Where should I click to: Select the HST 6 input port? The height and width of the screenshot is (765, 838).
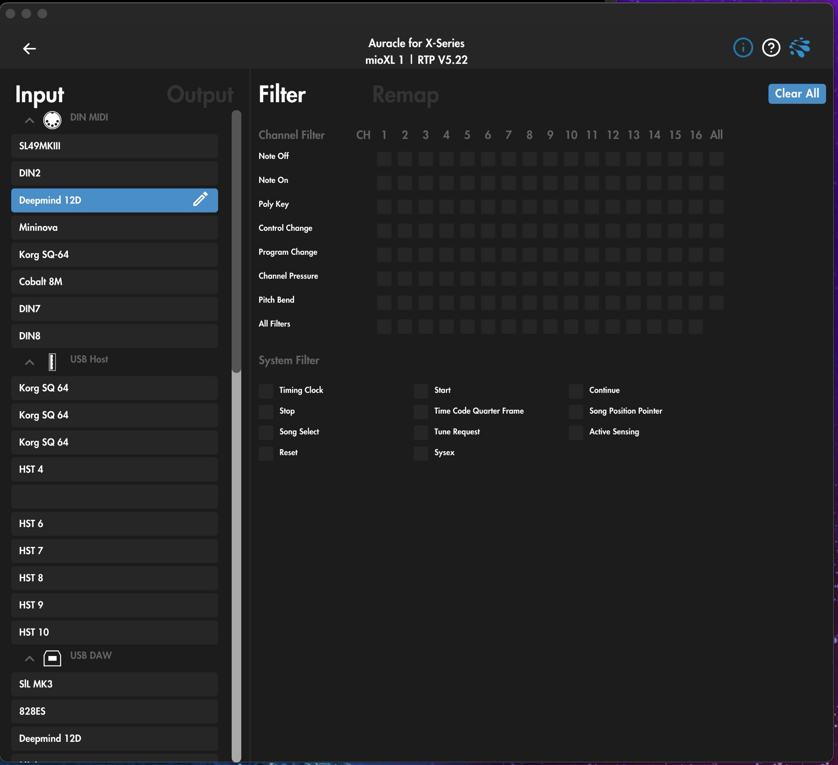(x=114, y=524)
